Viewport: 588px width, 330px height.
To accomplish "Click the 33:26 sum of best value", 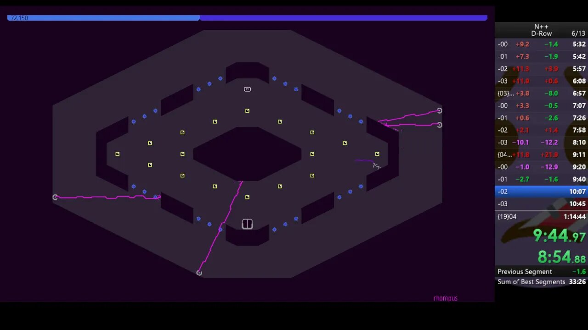I will (577, 282).
